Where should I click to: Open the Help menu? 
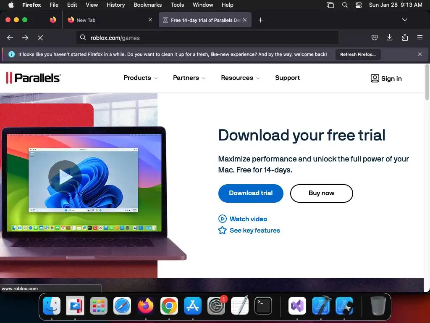227,5
